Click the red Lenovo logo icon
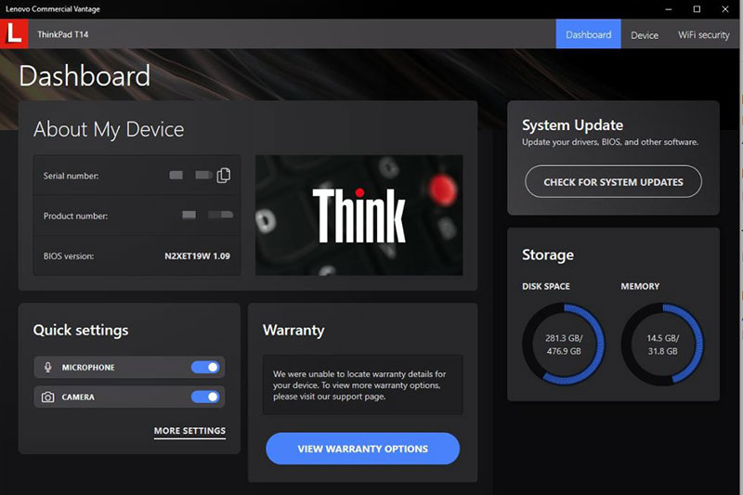 coord(14,34)
